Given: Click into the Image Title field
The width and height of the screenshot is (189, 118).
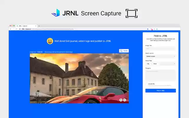Looking at the screenshot, I should pyautogui.click(x=161, y=48).
